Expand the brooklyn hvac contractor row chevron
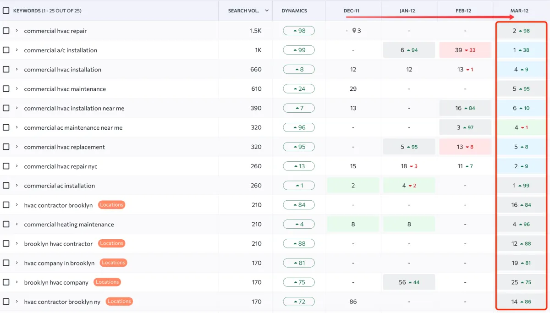Viewport: 550px width, 313px height. (17, 243)
